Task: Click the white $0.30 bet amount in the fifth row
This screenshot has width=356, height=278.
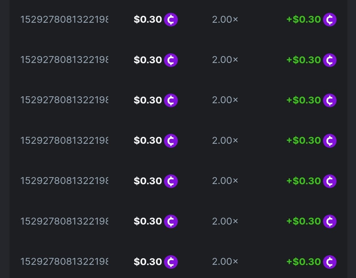Action: tap(148, 181)
